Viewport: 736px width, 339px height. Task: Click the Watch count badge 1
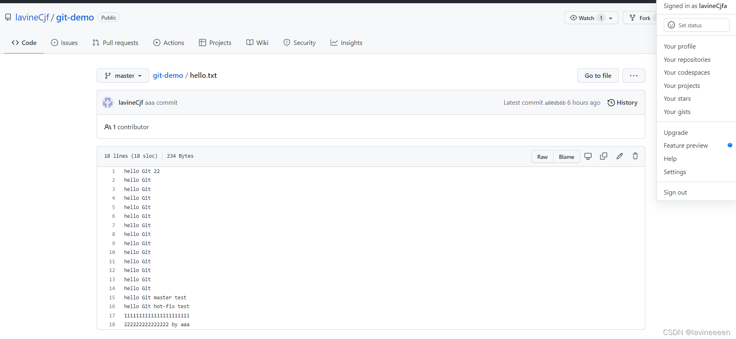(x=601, y=18)
